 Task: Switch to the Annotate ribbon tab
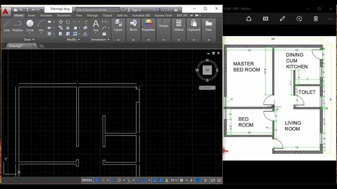[46, 15]
